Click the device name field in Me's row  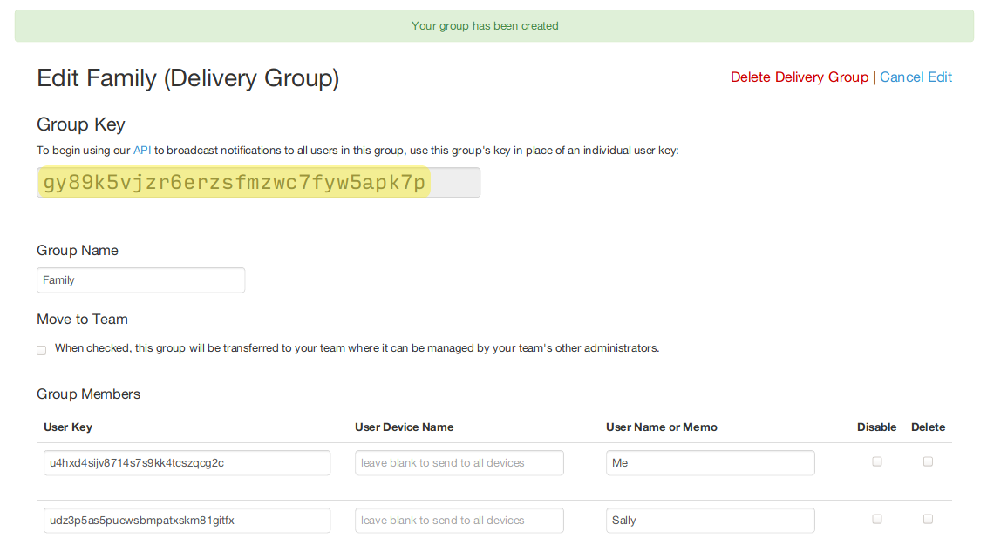[x=459, y=463]
